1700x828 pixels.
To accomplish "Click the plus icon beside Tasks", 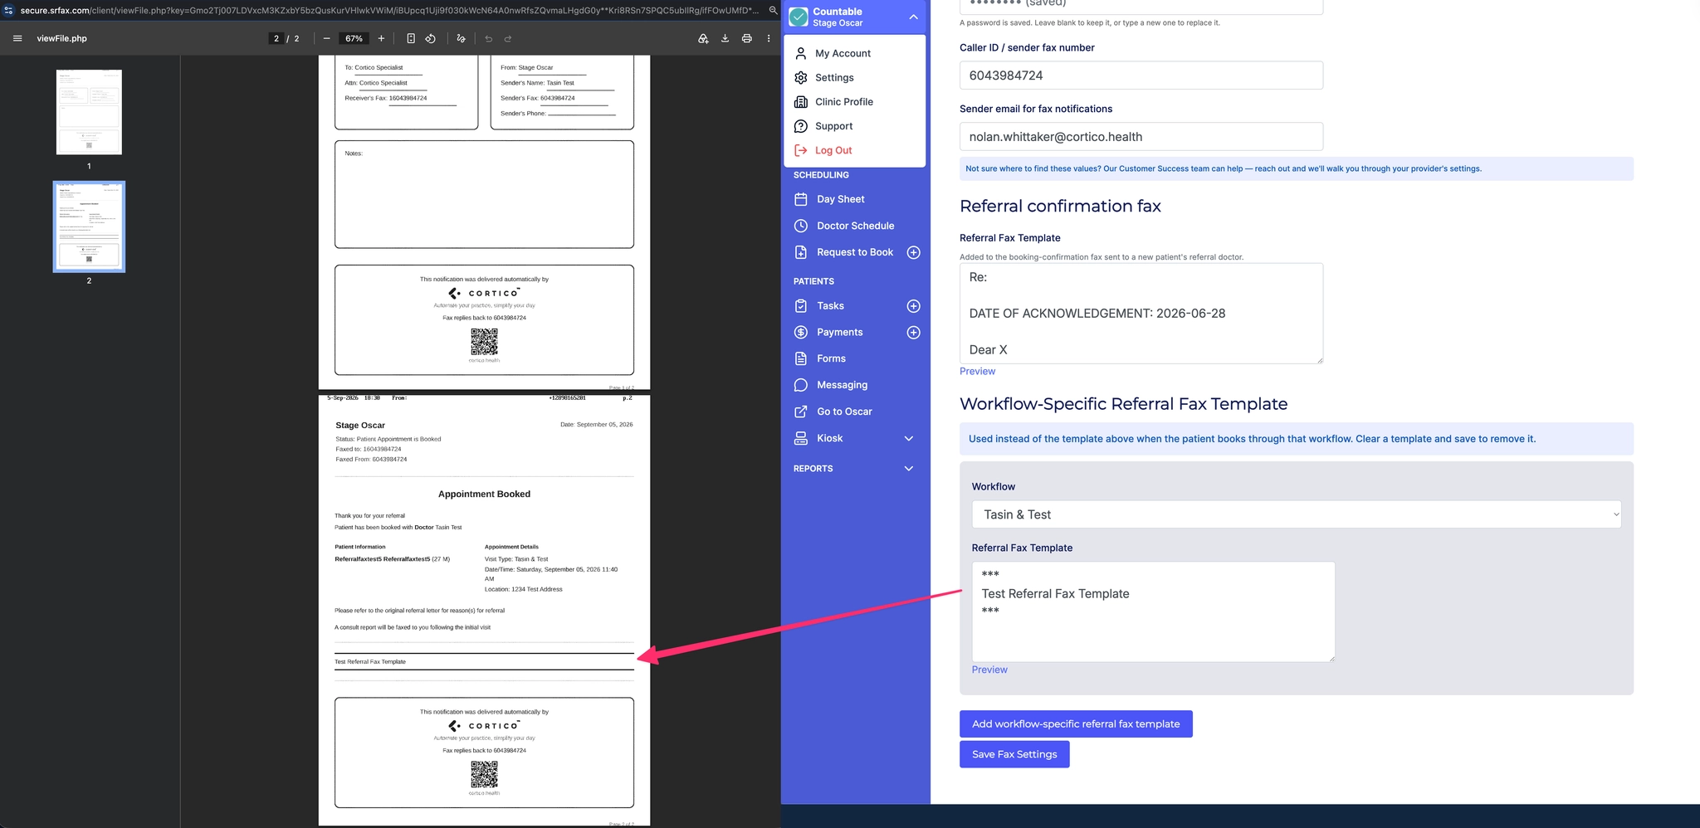I will [913, 306].
